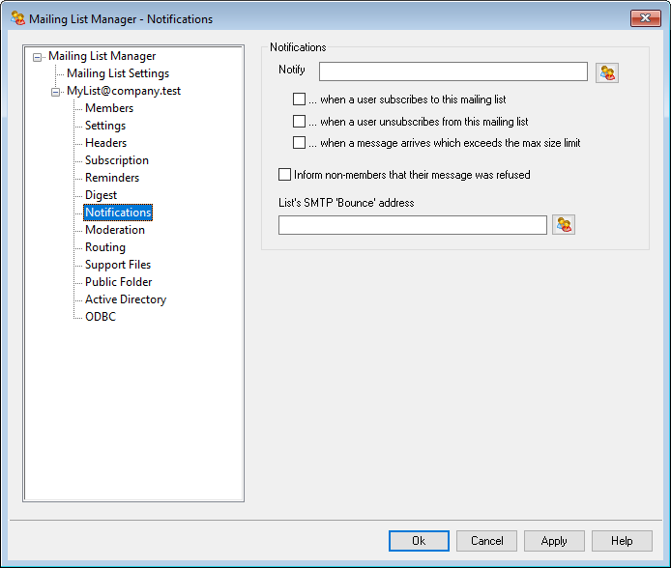Viewport: 671px width, 568px height.
Task: Check the max size limit exceeded notification
Action: [x=300, y=143]
